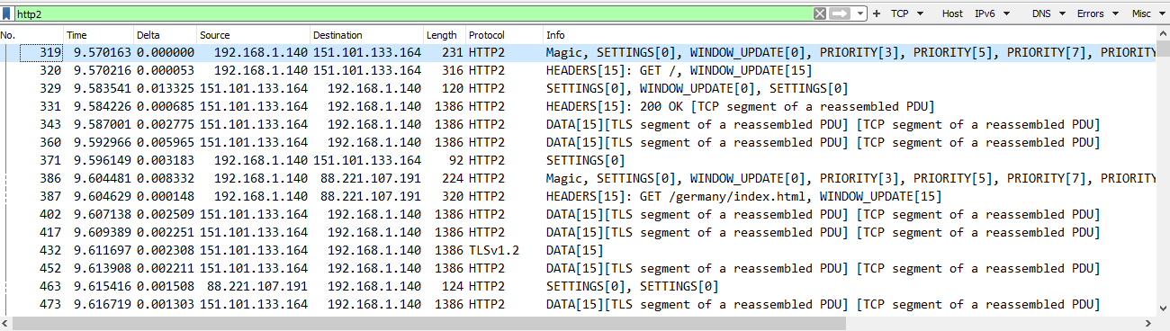Image resolution: width=1170 pixels, height=331 pixels.
Task: Select packet number 360
Action: pos(51,142)
